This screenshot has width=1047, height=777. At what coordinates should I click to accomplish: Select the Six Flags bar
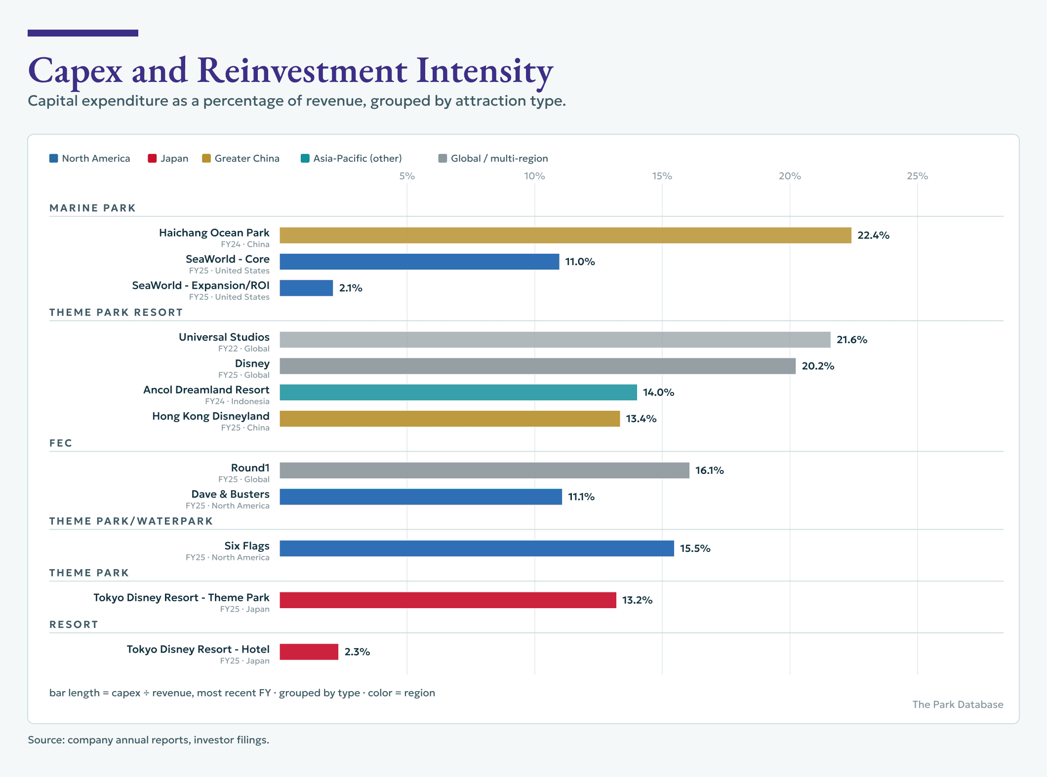tap(477, 548)
